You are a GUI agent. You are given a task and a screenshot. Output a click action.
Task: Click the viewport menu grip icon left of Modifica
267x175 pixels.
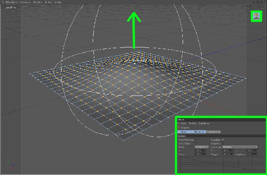[x=3, y=2]
